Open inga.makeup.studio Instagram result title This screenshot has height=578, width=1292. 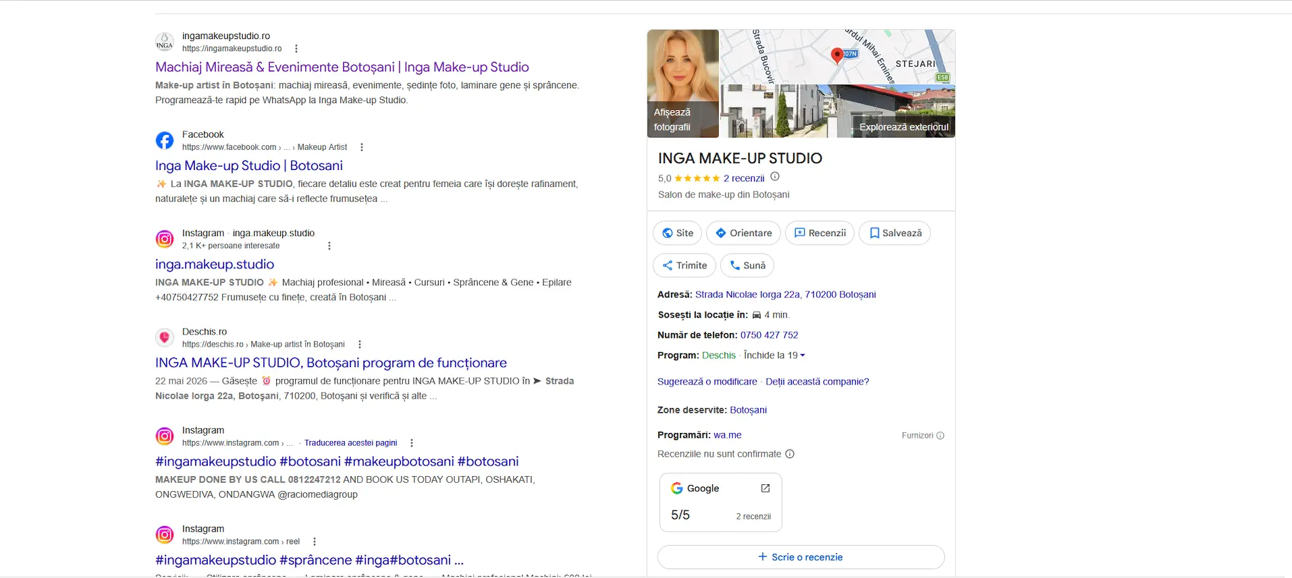point(215,264)
